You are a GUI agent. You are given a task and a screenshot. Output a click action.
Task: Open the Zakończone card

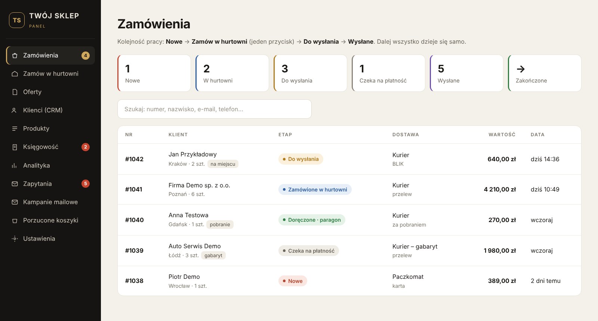tap(545, 73)
